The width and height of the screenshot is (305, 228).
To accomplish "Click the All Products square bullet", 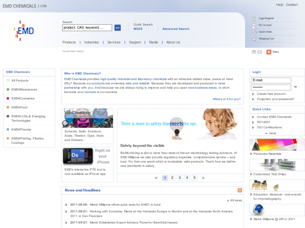I will 8,80.
